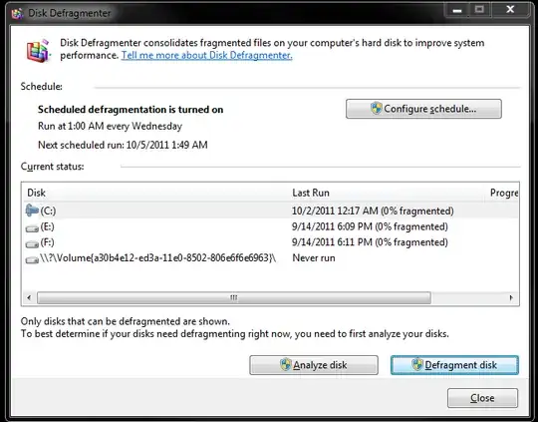Select the (C:) drive icon

pos(32,210)
